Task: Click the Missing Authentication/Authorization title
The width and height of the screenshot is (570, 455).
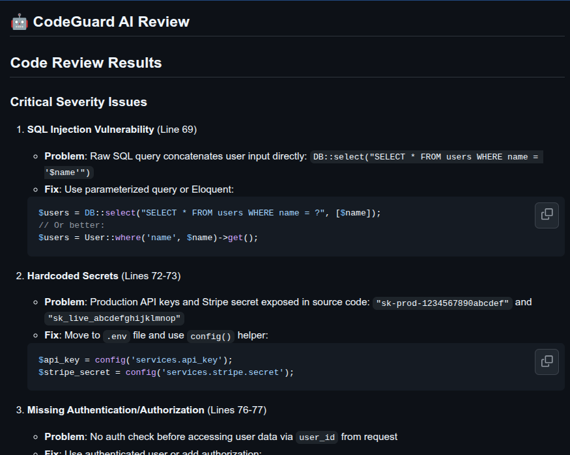Action: [115, 410]
